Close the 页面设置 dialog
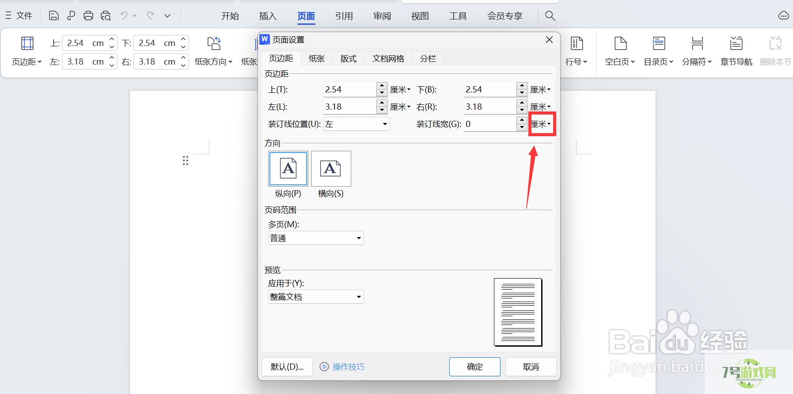Screen dimensions: 793x394 (549, 40)
